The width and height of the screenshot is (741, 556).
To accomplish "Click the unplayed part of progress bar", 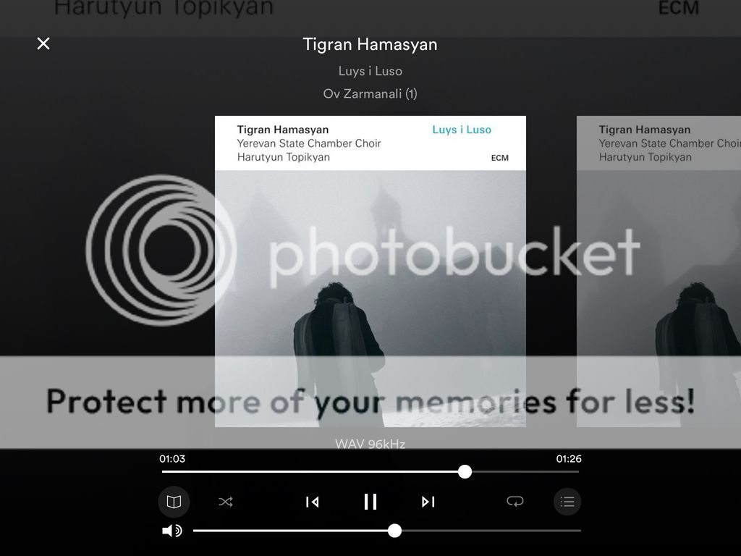I will point(526,471).
